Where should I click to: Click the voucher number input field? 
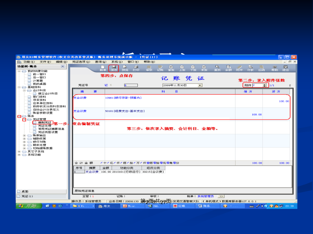[131, 85]
